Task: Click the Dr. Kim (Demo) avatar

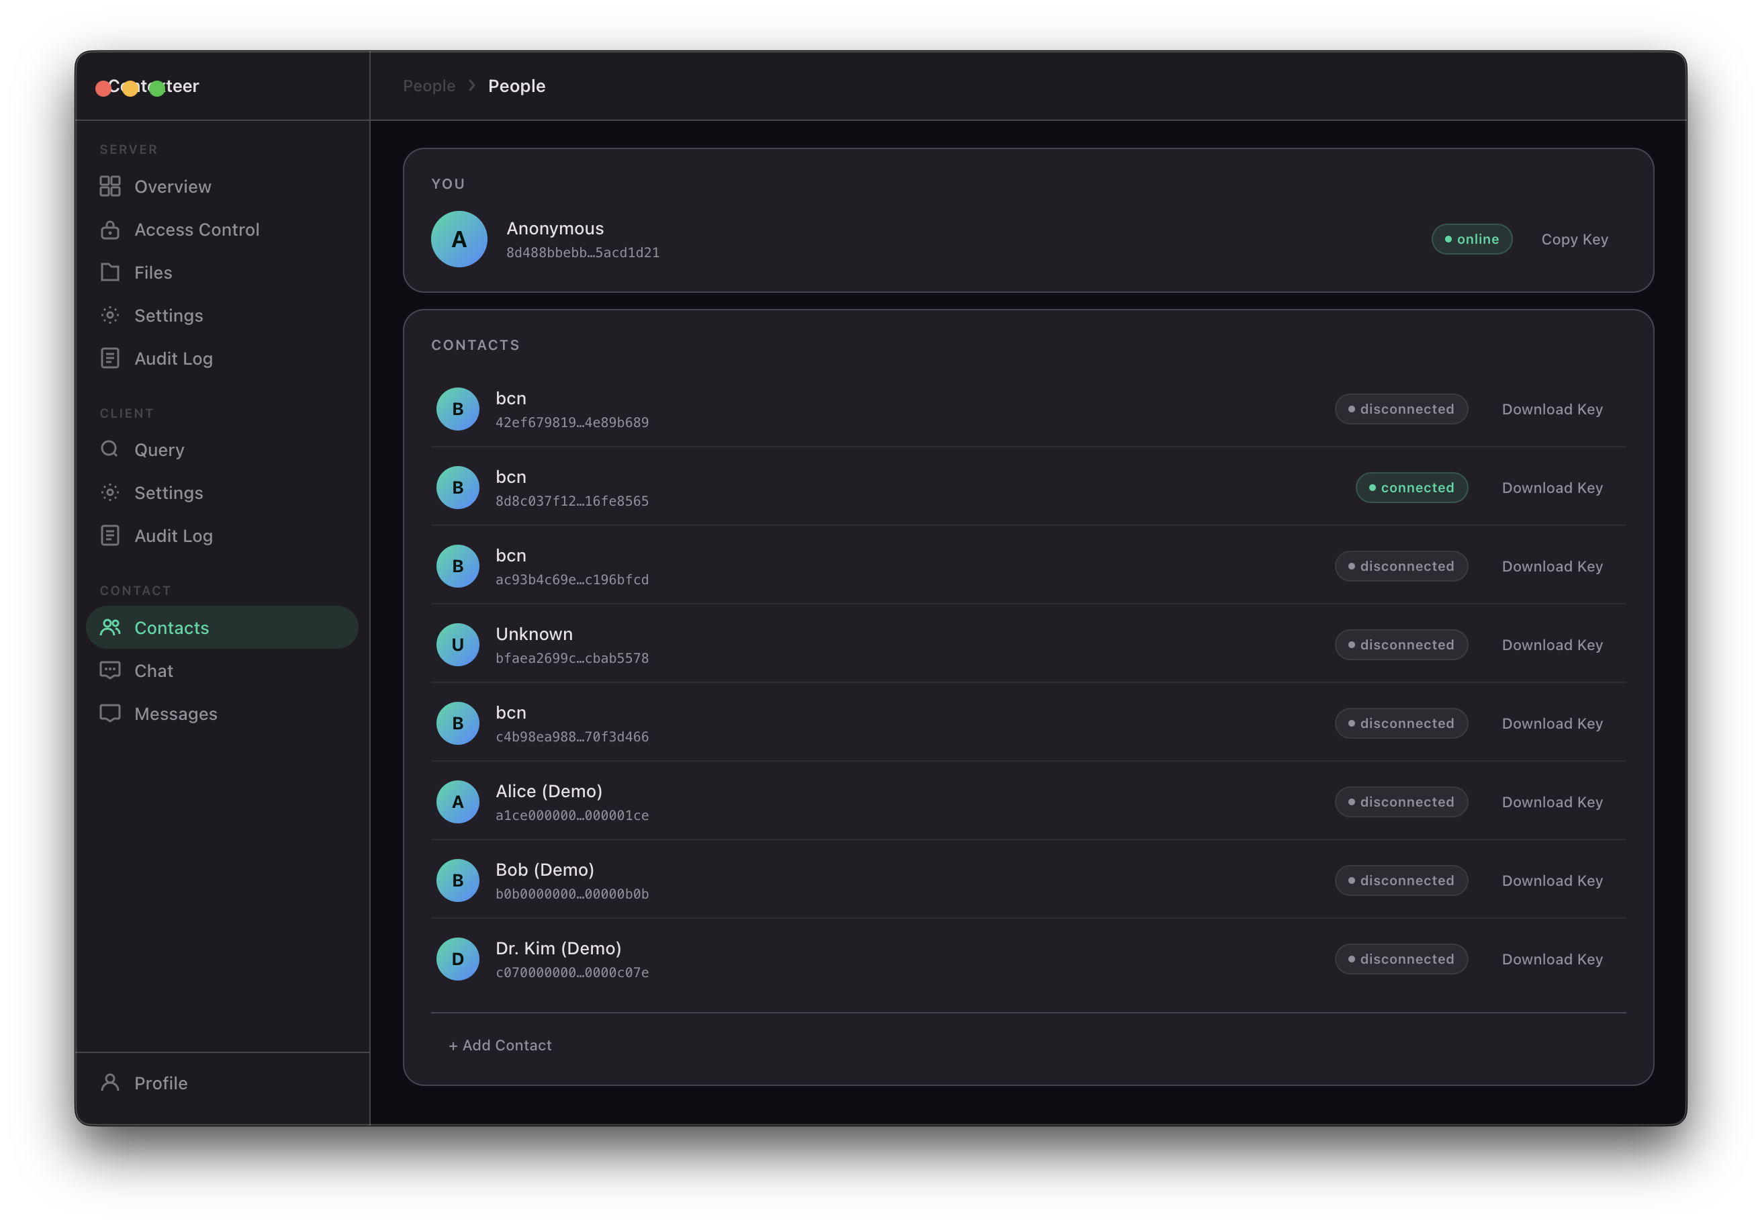Action: [458, 960]
